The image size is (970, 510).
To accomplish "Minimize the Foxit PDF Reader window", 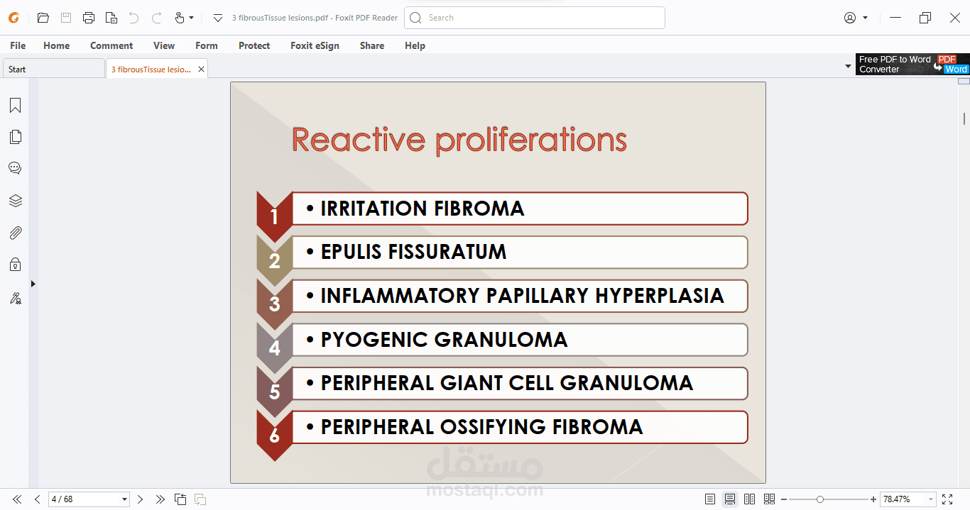I will 895,18.
